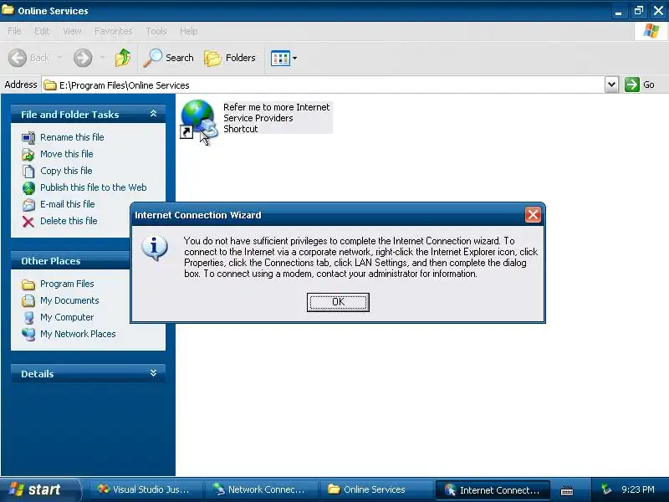669x502 pixels.
Task: Click OK in the Internet Connection Wizard dialog
Action: point(338,302)
